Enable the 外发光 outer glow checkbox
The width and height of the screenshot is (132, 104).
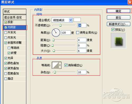point(6,33)
